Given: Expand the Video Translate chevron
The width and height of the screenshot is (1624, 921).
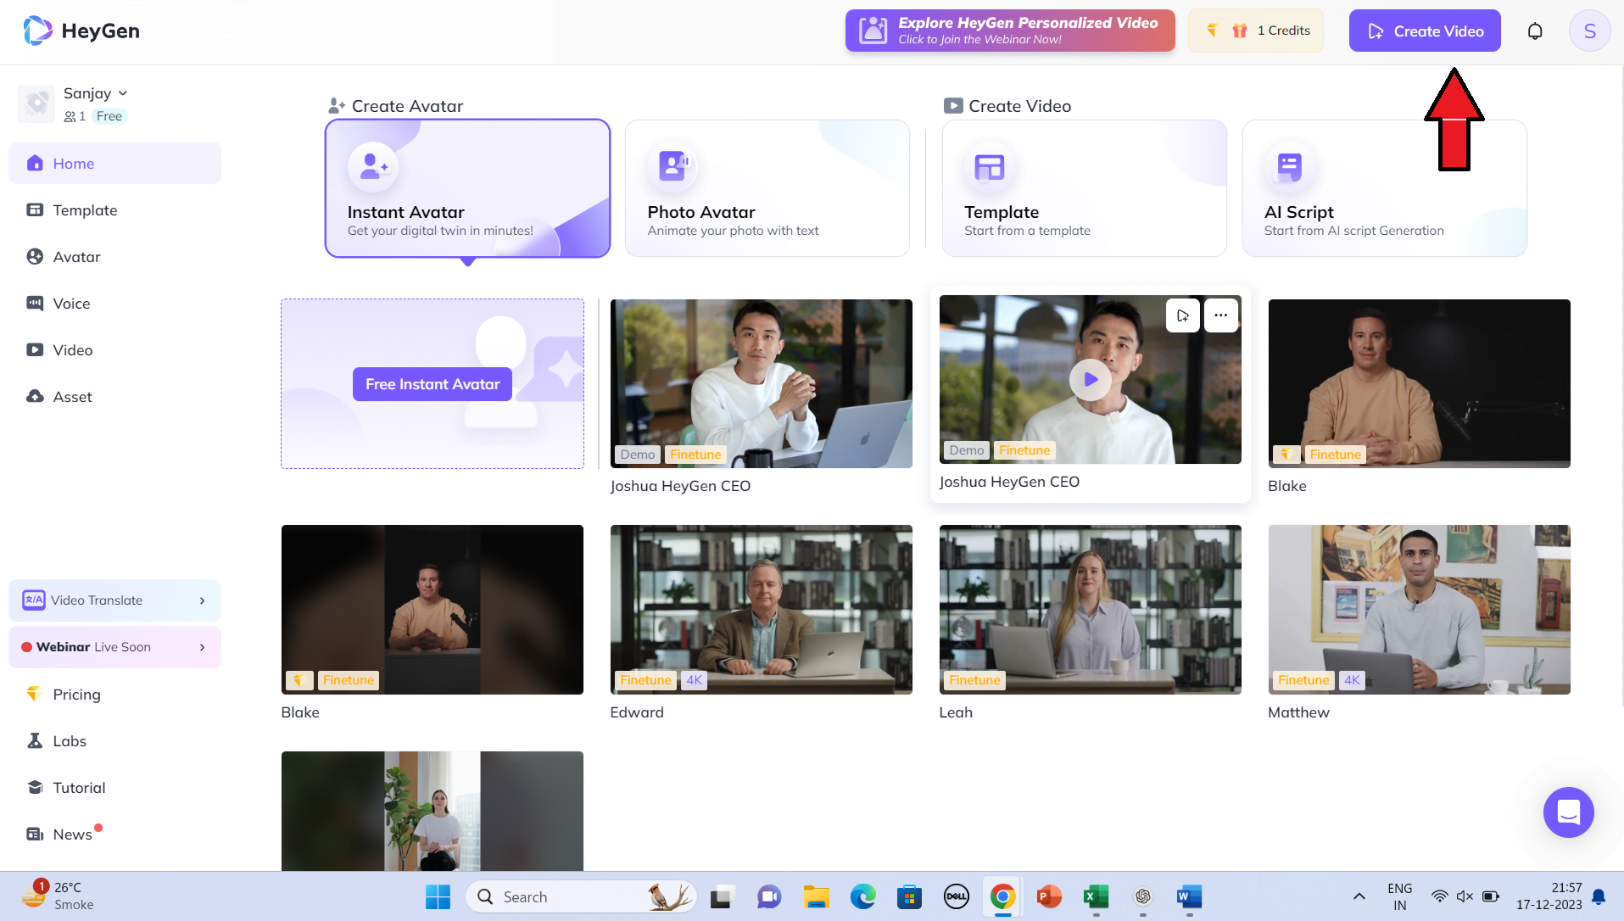Looking at the screenshot, I should (202, 600).
